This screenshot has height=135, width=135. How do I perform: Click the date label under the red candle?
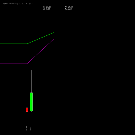point(26,129)
